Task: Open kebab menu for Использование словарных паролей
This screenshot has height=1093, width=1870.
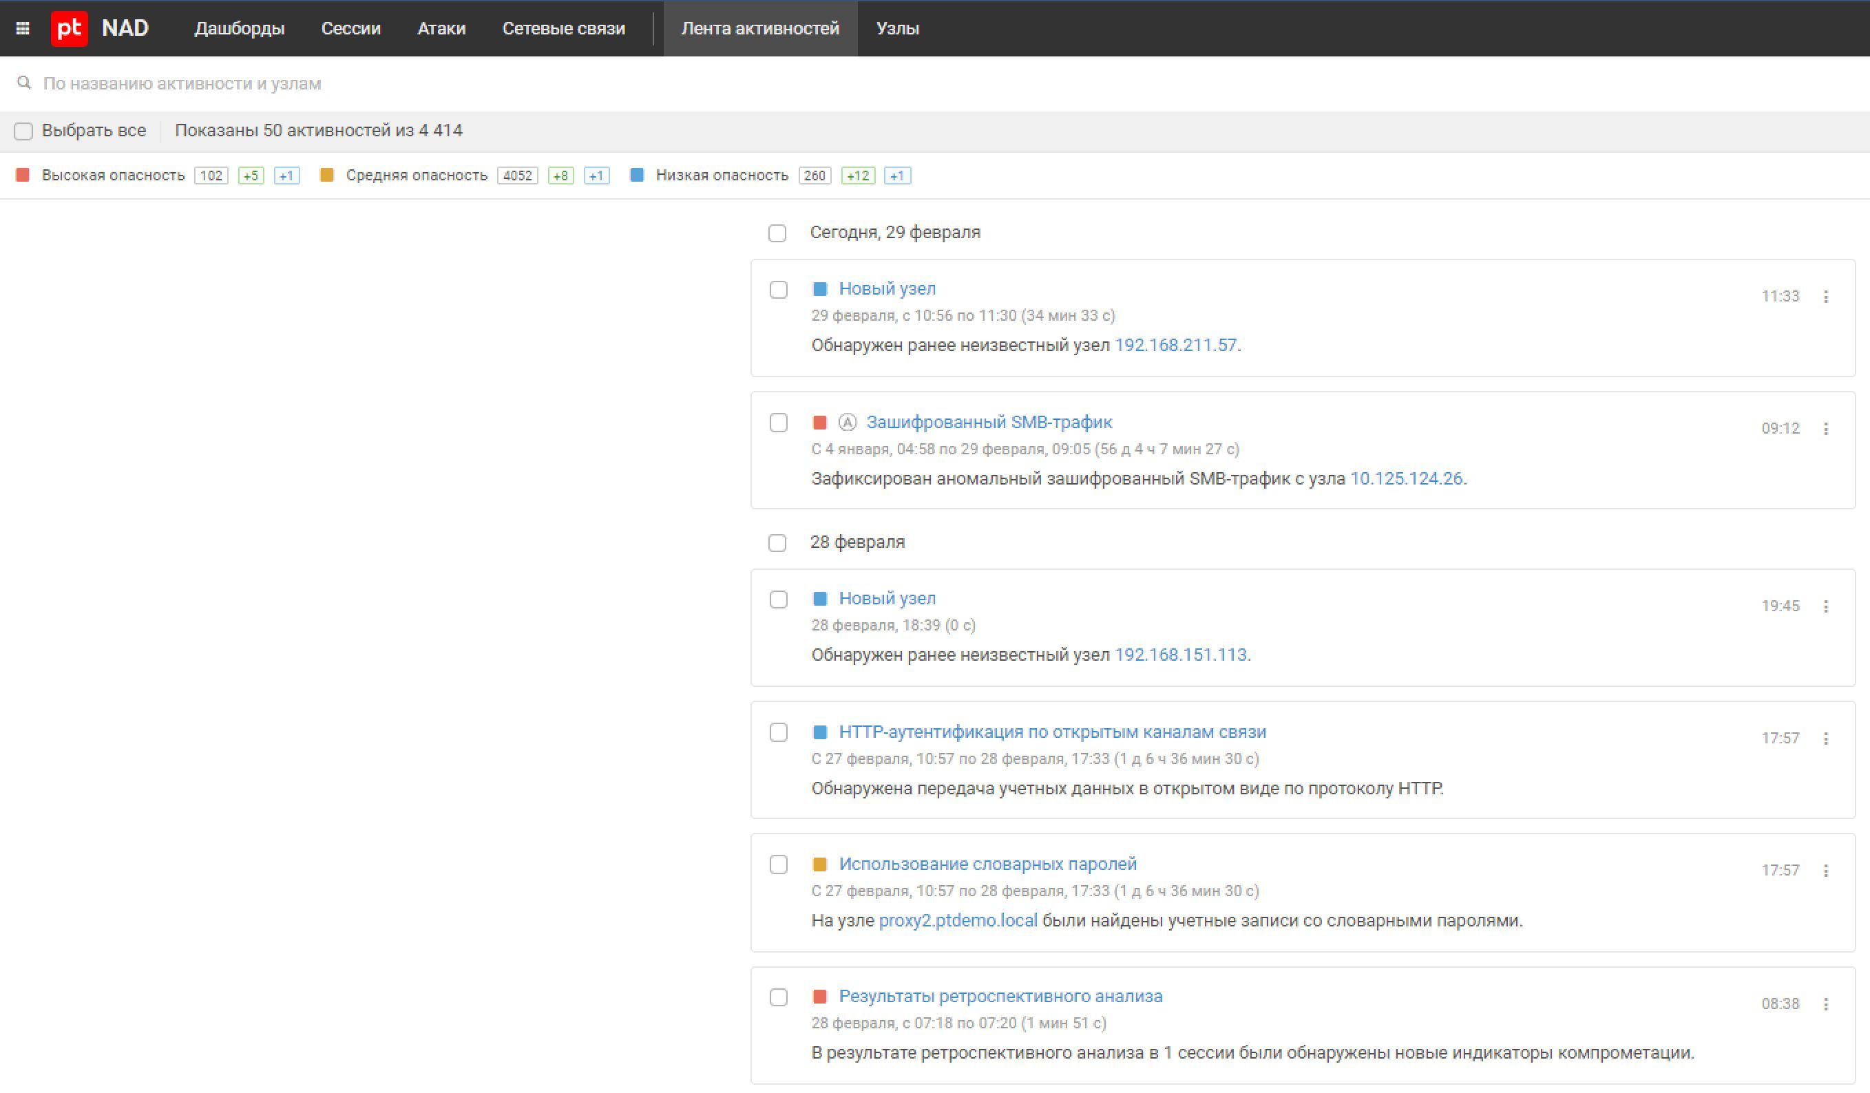Action: tap(1825, 871)
